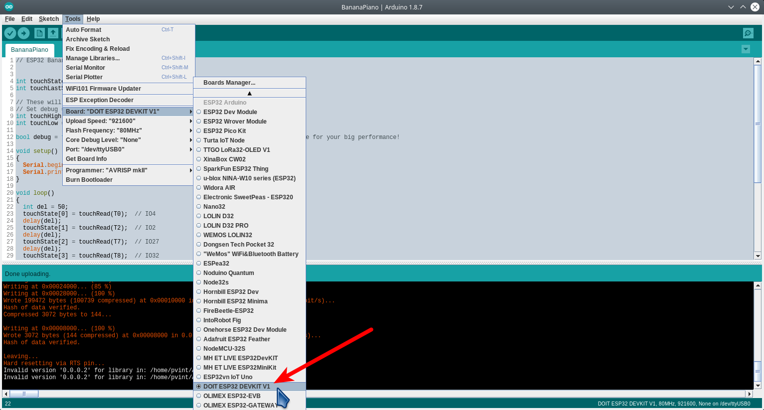Close the open Tools menu
Viewport: 764px width, 410px height.
73,19
